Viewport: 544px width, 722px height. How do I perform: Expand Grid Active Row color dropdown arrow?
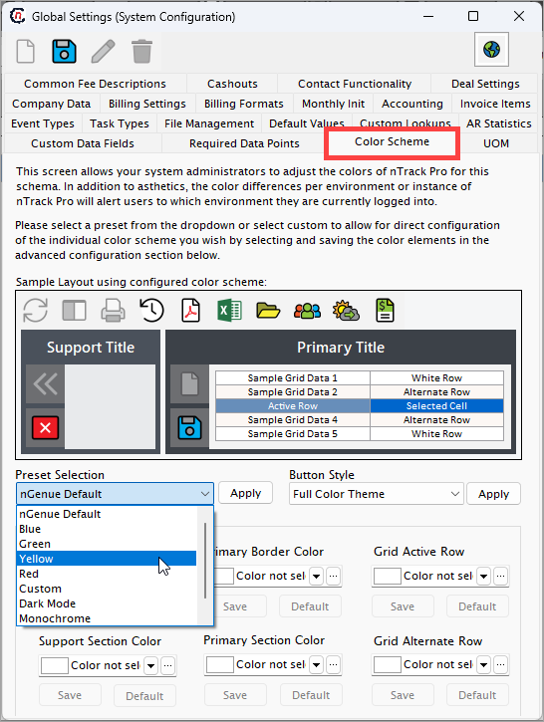tap(483, 576)
